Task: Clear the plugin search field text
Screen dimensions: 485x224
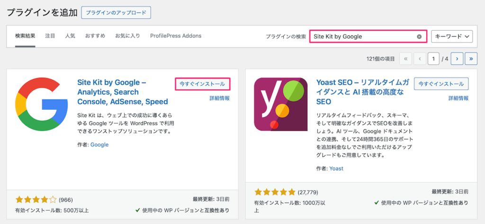Action: point(419,36)
